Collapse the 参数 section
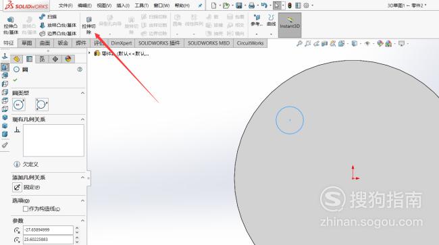Viewport: 439px width, 245px height. coord(82,221)
